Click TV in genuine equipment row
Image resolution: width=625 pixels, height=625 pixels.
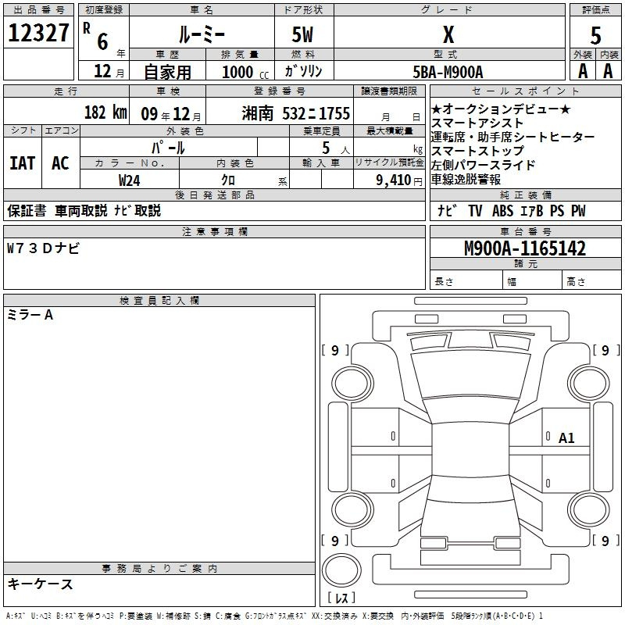[x=475, y=211]
